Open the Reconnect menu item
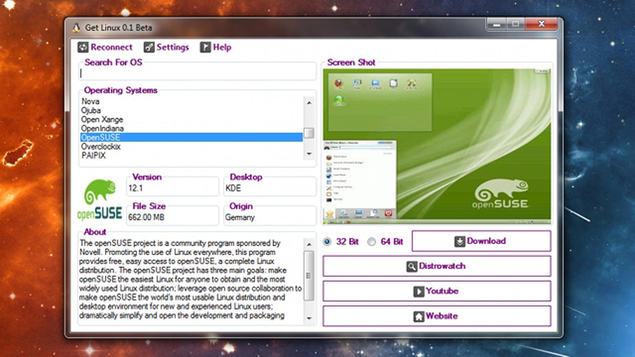 click(x=105, y=47)
